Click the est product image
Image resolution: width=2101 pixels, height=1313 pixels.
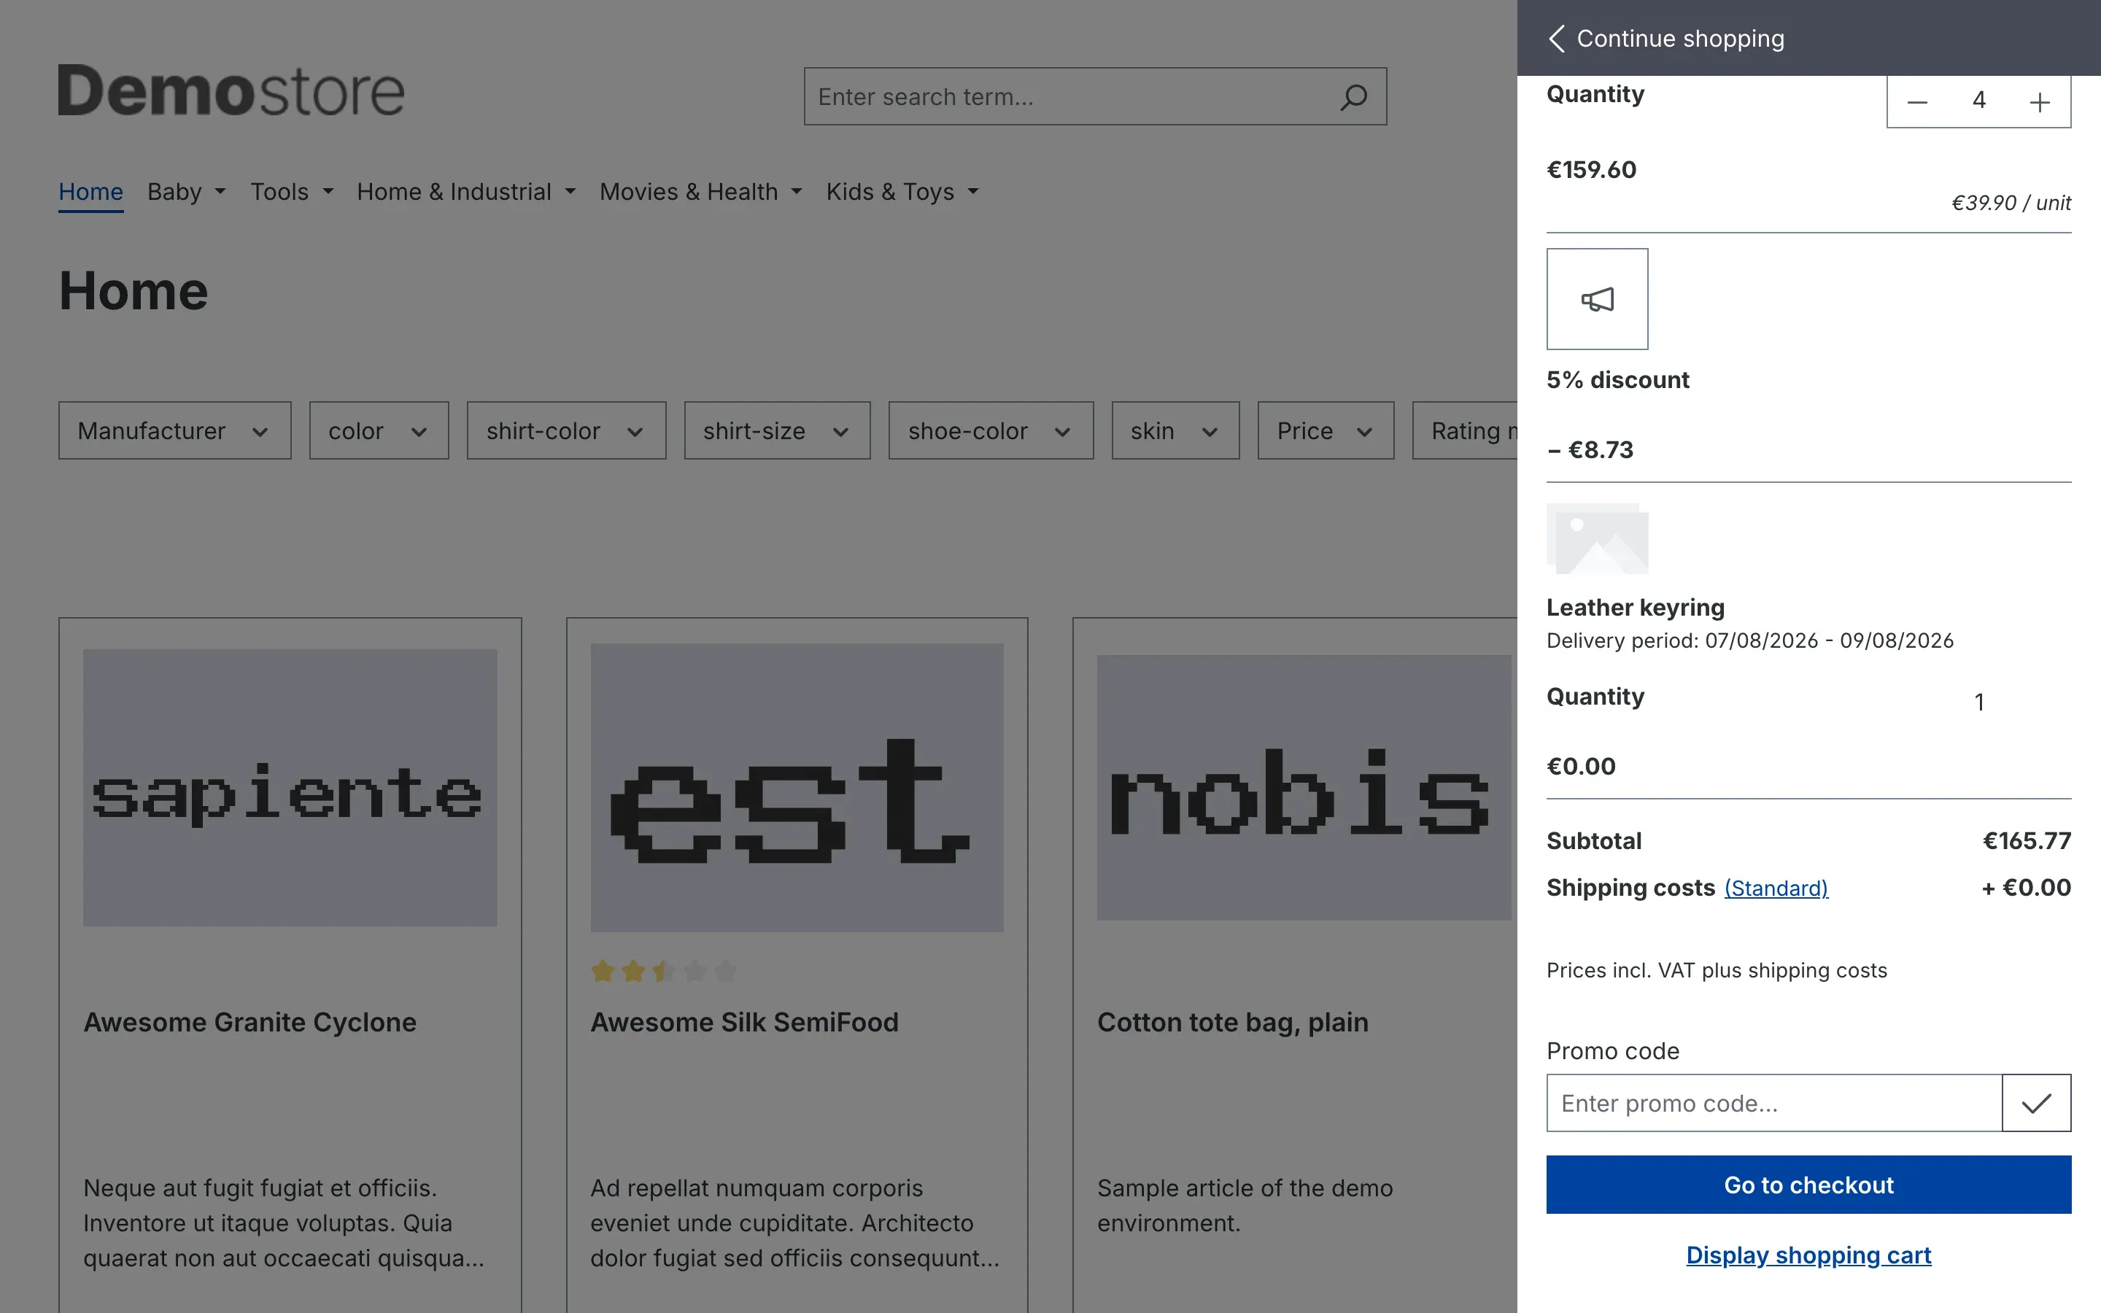(x=797, y=787)
